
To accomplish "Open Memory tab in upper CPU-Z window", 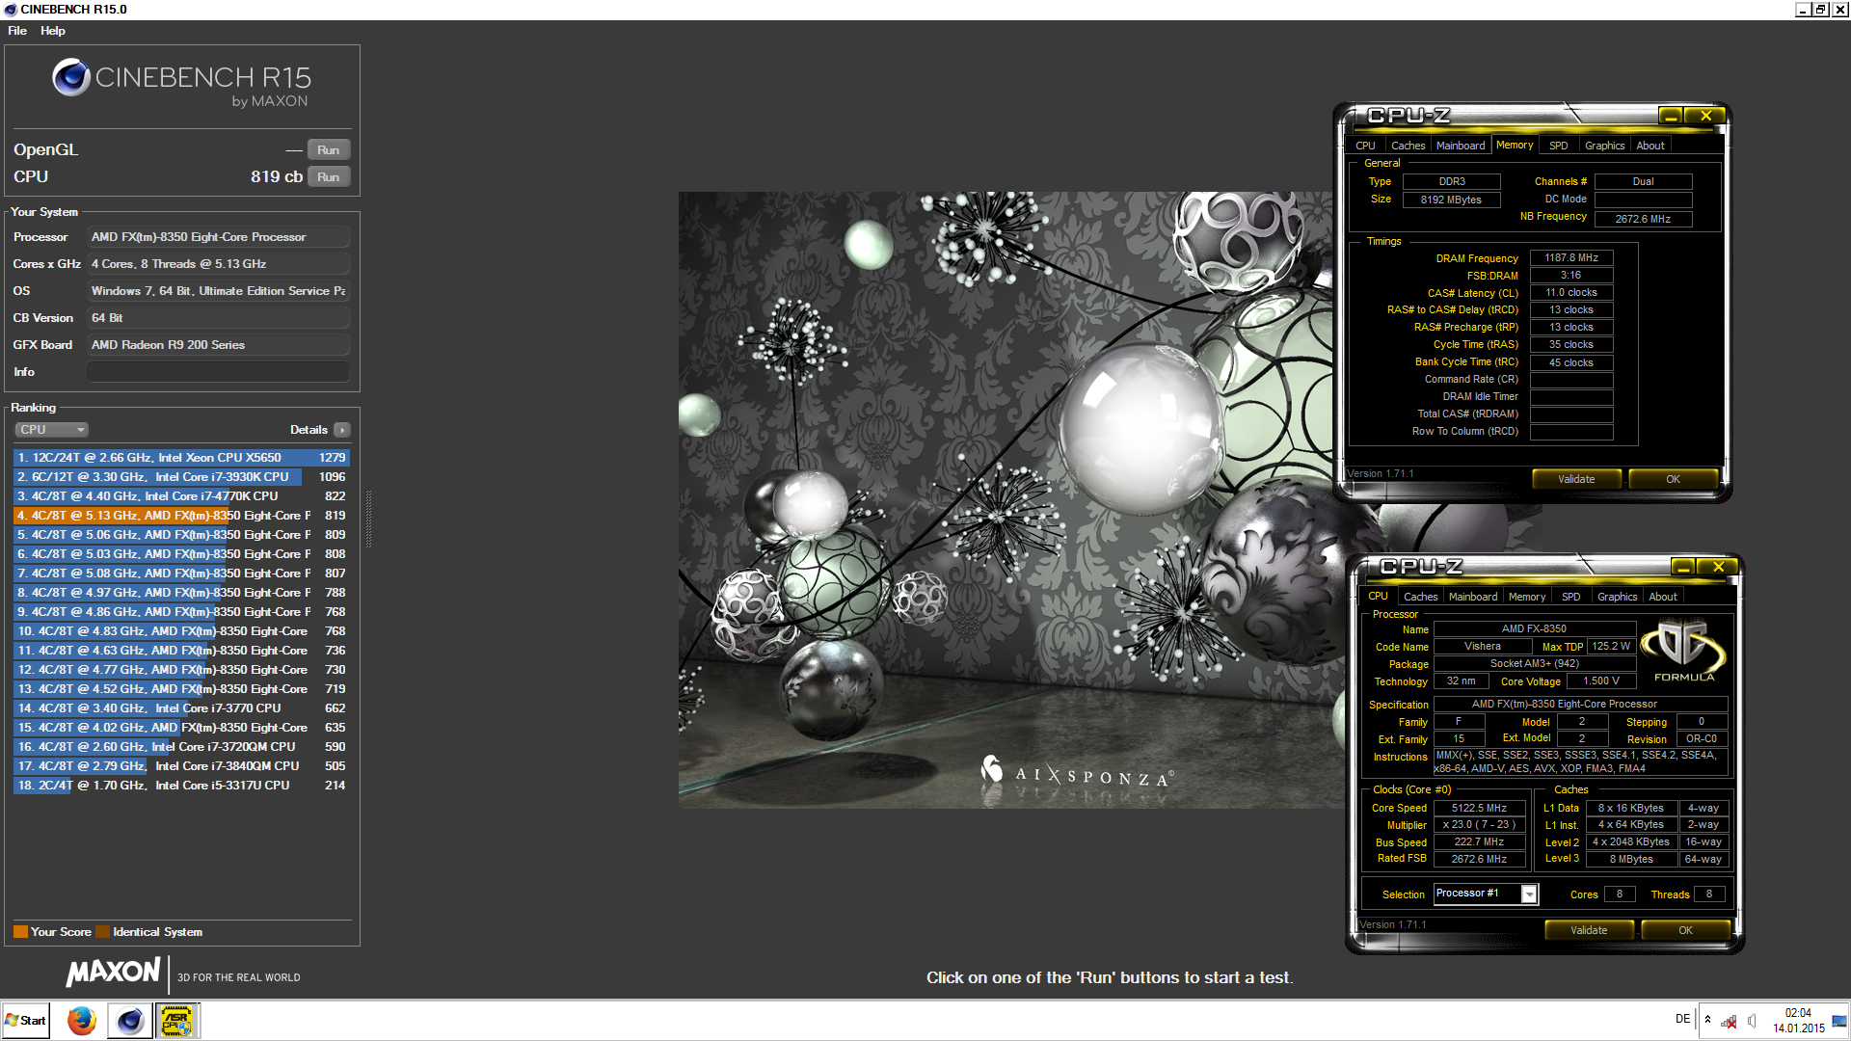I will 1515,145.
